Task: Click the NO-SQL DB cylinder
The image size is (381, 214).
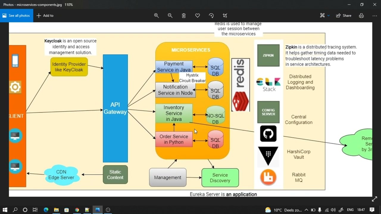Action: click(x=216, y=116)
